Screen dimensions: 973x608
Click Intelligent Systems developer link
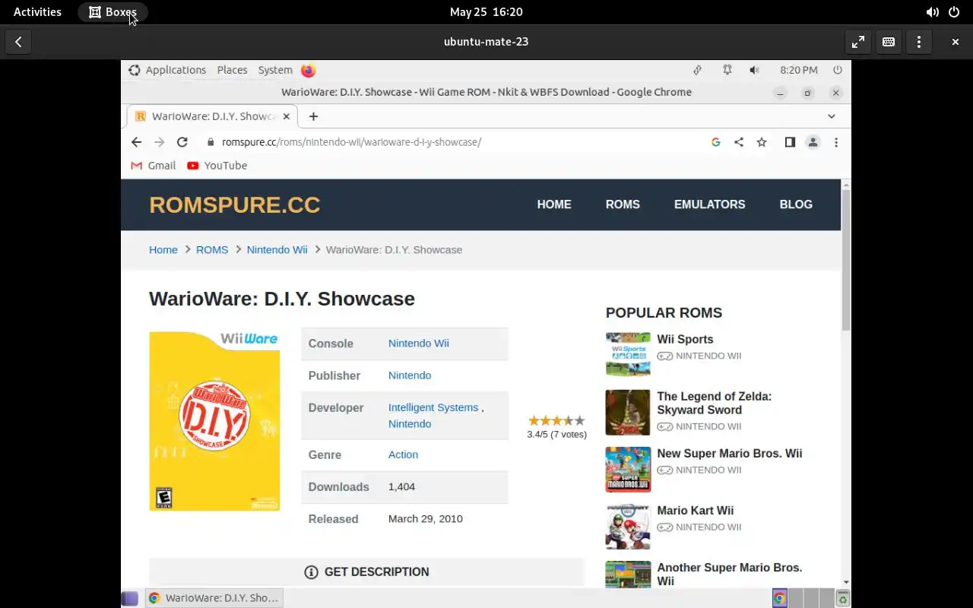[433, 407]
